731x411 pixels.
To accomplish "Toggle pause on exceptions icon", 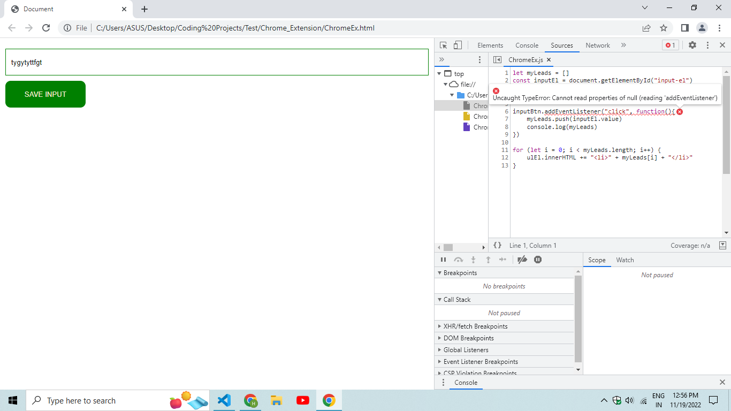I will (x=538, y=260).
